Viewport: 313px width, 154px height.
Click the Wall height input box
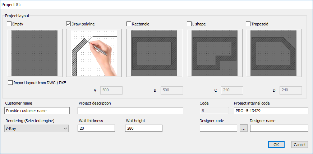pos(144,128)
